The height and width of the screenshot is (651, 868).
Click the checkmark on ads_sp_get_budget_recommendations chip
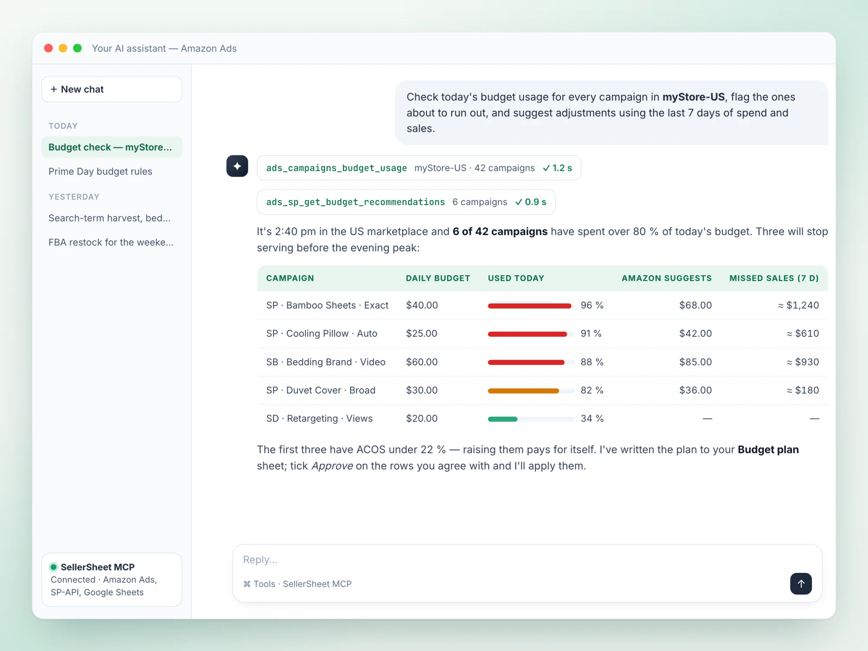pyautogui.click(x=519, y=202)
